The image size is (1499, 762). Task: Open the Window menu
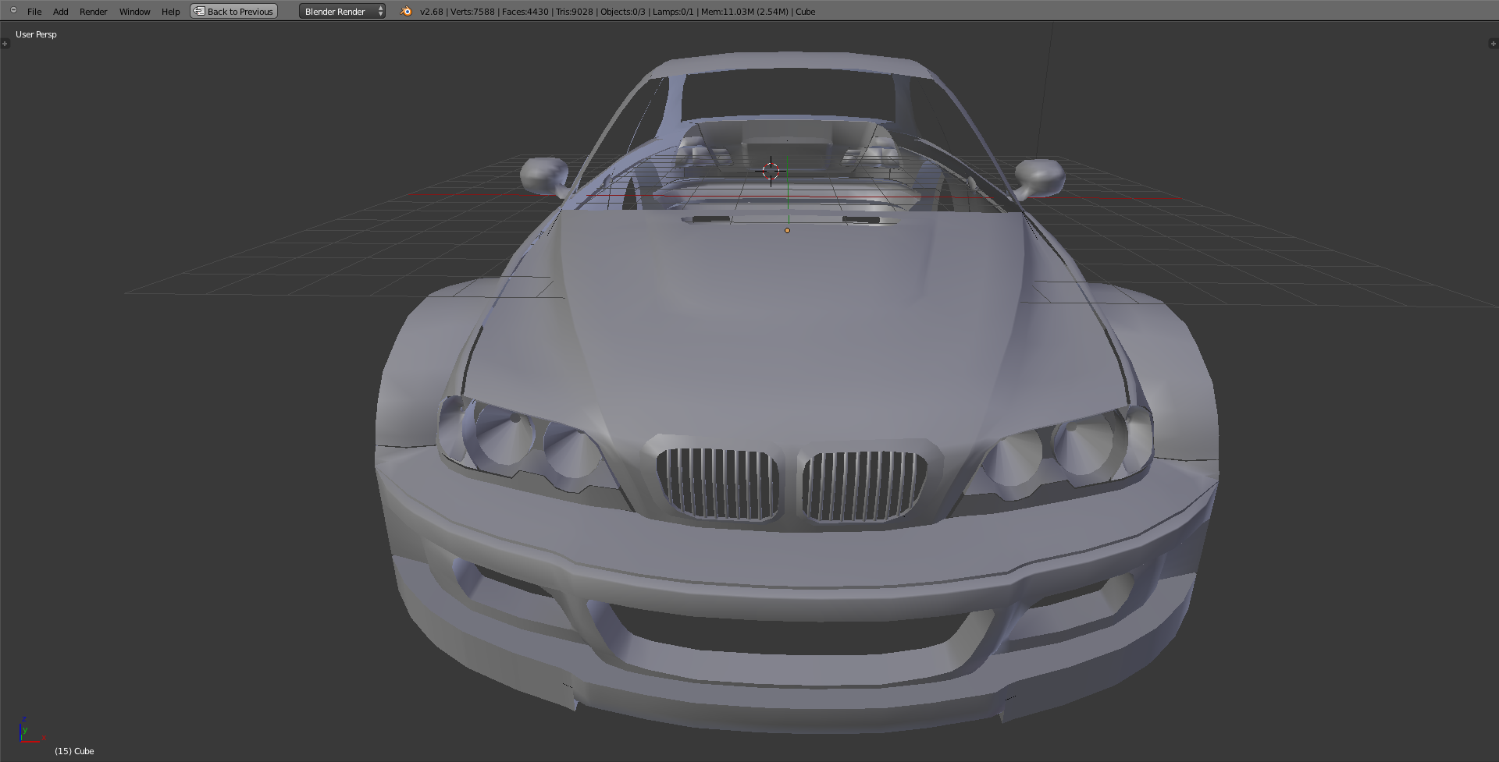coord(134,12)
